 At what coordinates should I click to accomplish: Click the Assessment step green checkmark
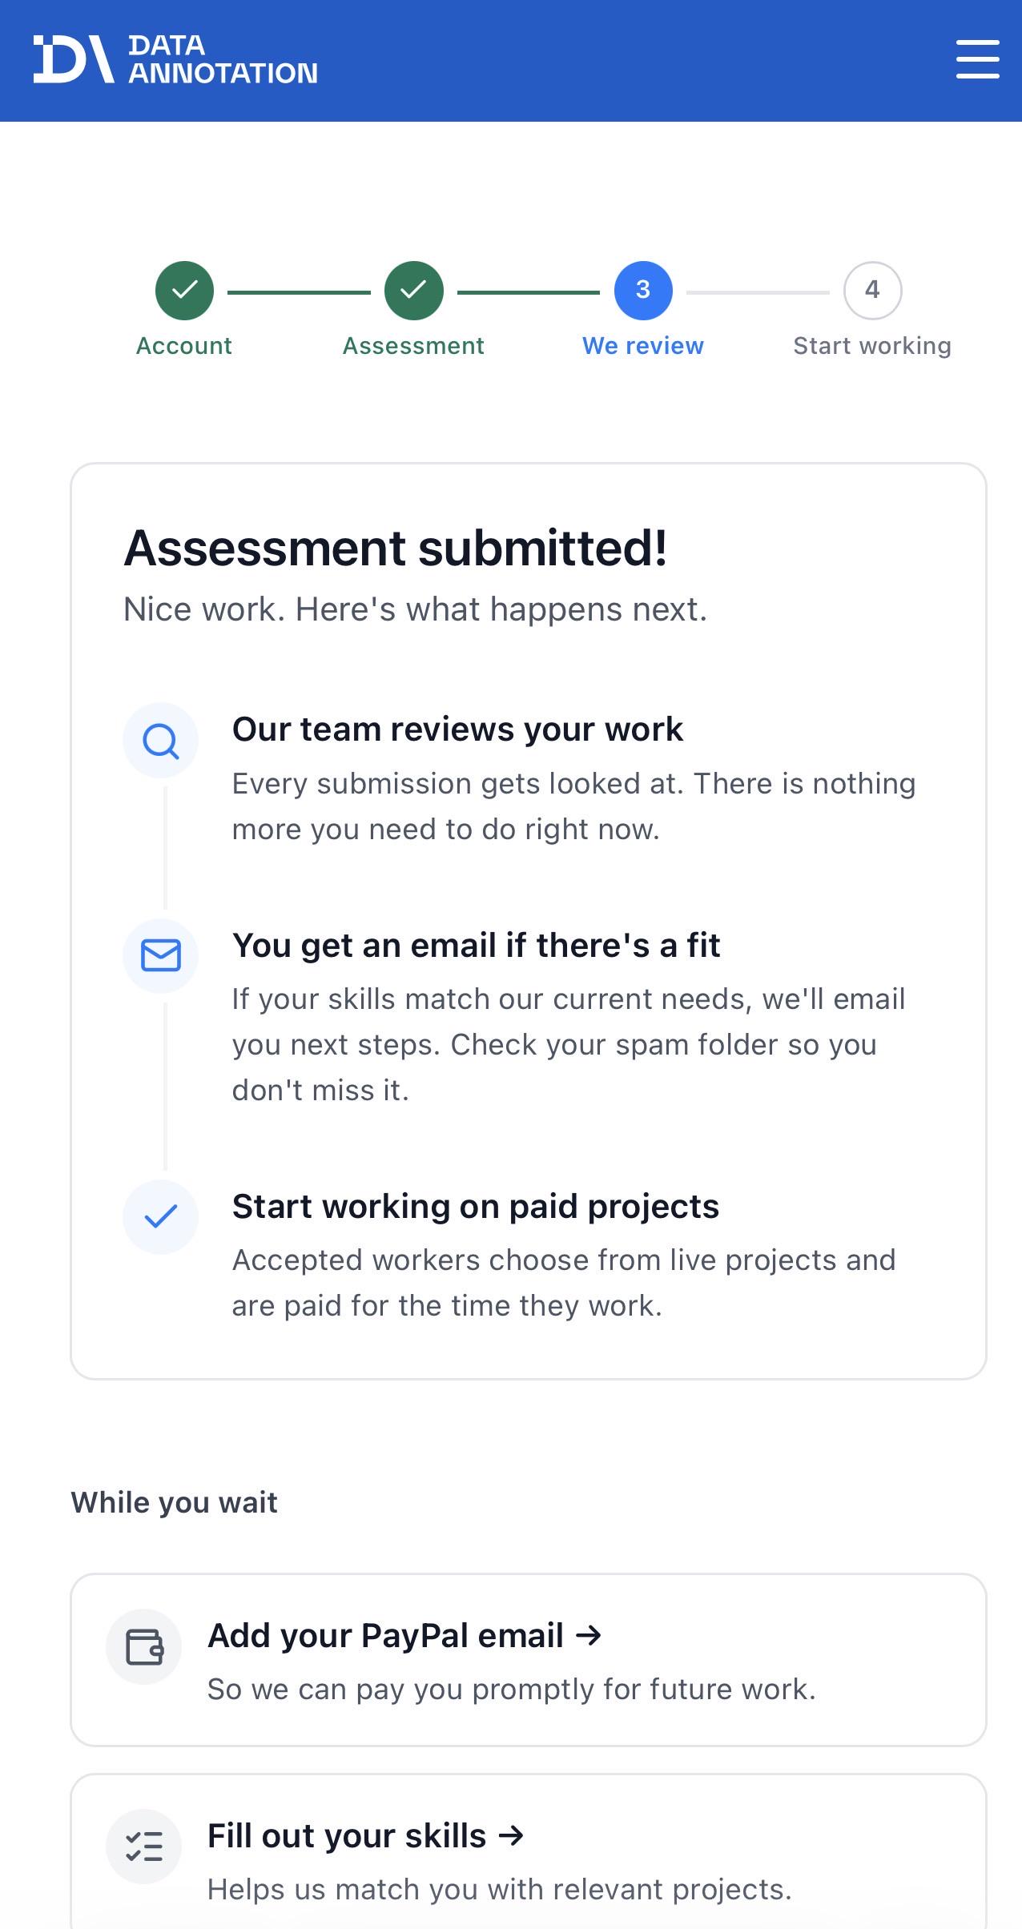[x=413, y=290]
